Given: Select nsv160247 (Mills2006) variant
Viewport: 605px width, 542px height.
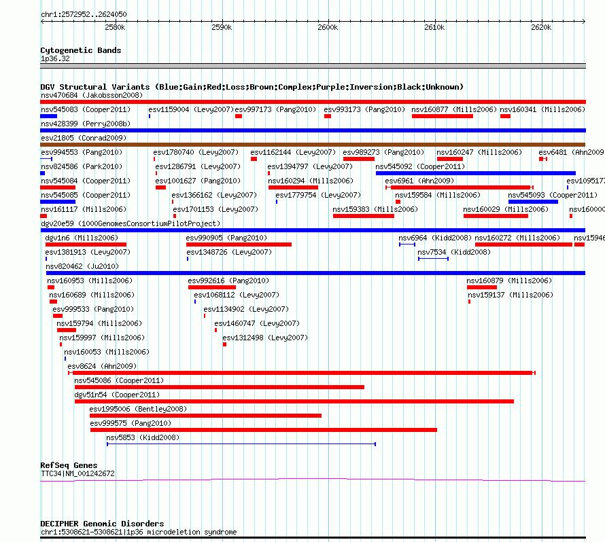Looking at the screenshot, I should click(x=449, y=159).
